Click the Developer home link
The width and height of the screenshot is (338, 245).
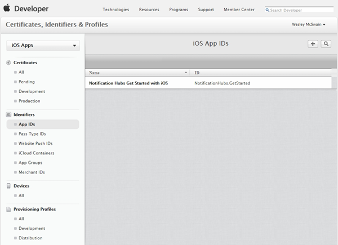[x=31, y=8]
